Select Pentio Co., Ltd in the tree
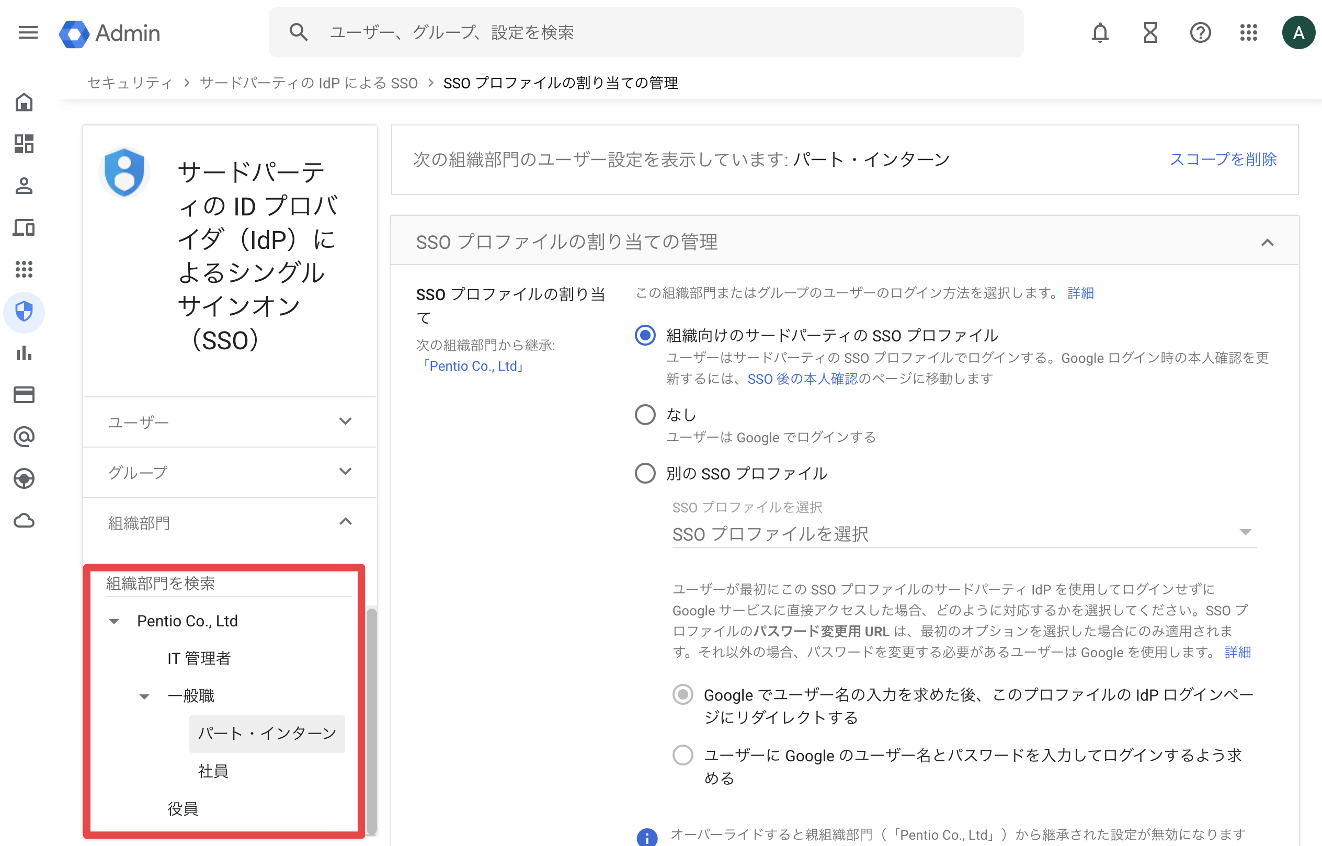This screenshot has width=1322, height=846. click(x=187, y=621)
